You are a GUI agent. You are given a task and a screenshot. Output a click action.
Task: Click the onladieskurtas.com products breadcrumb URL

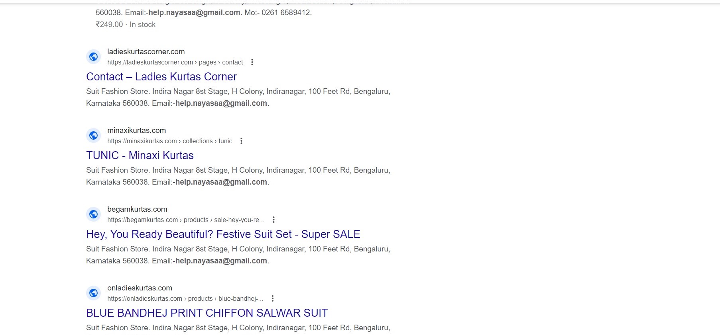(185, 298)
